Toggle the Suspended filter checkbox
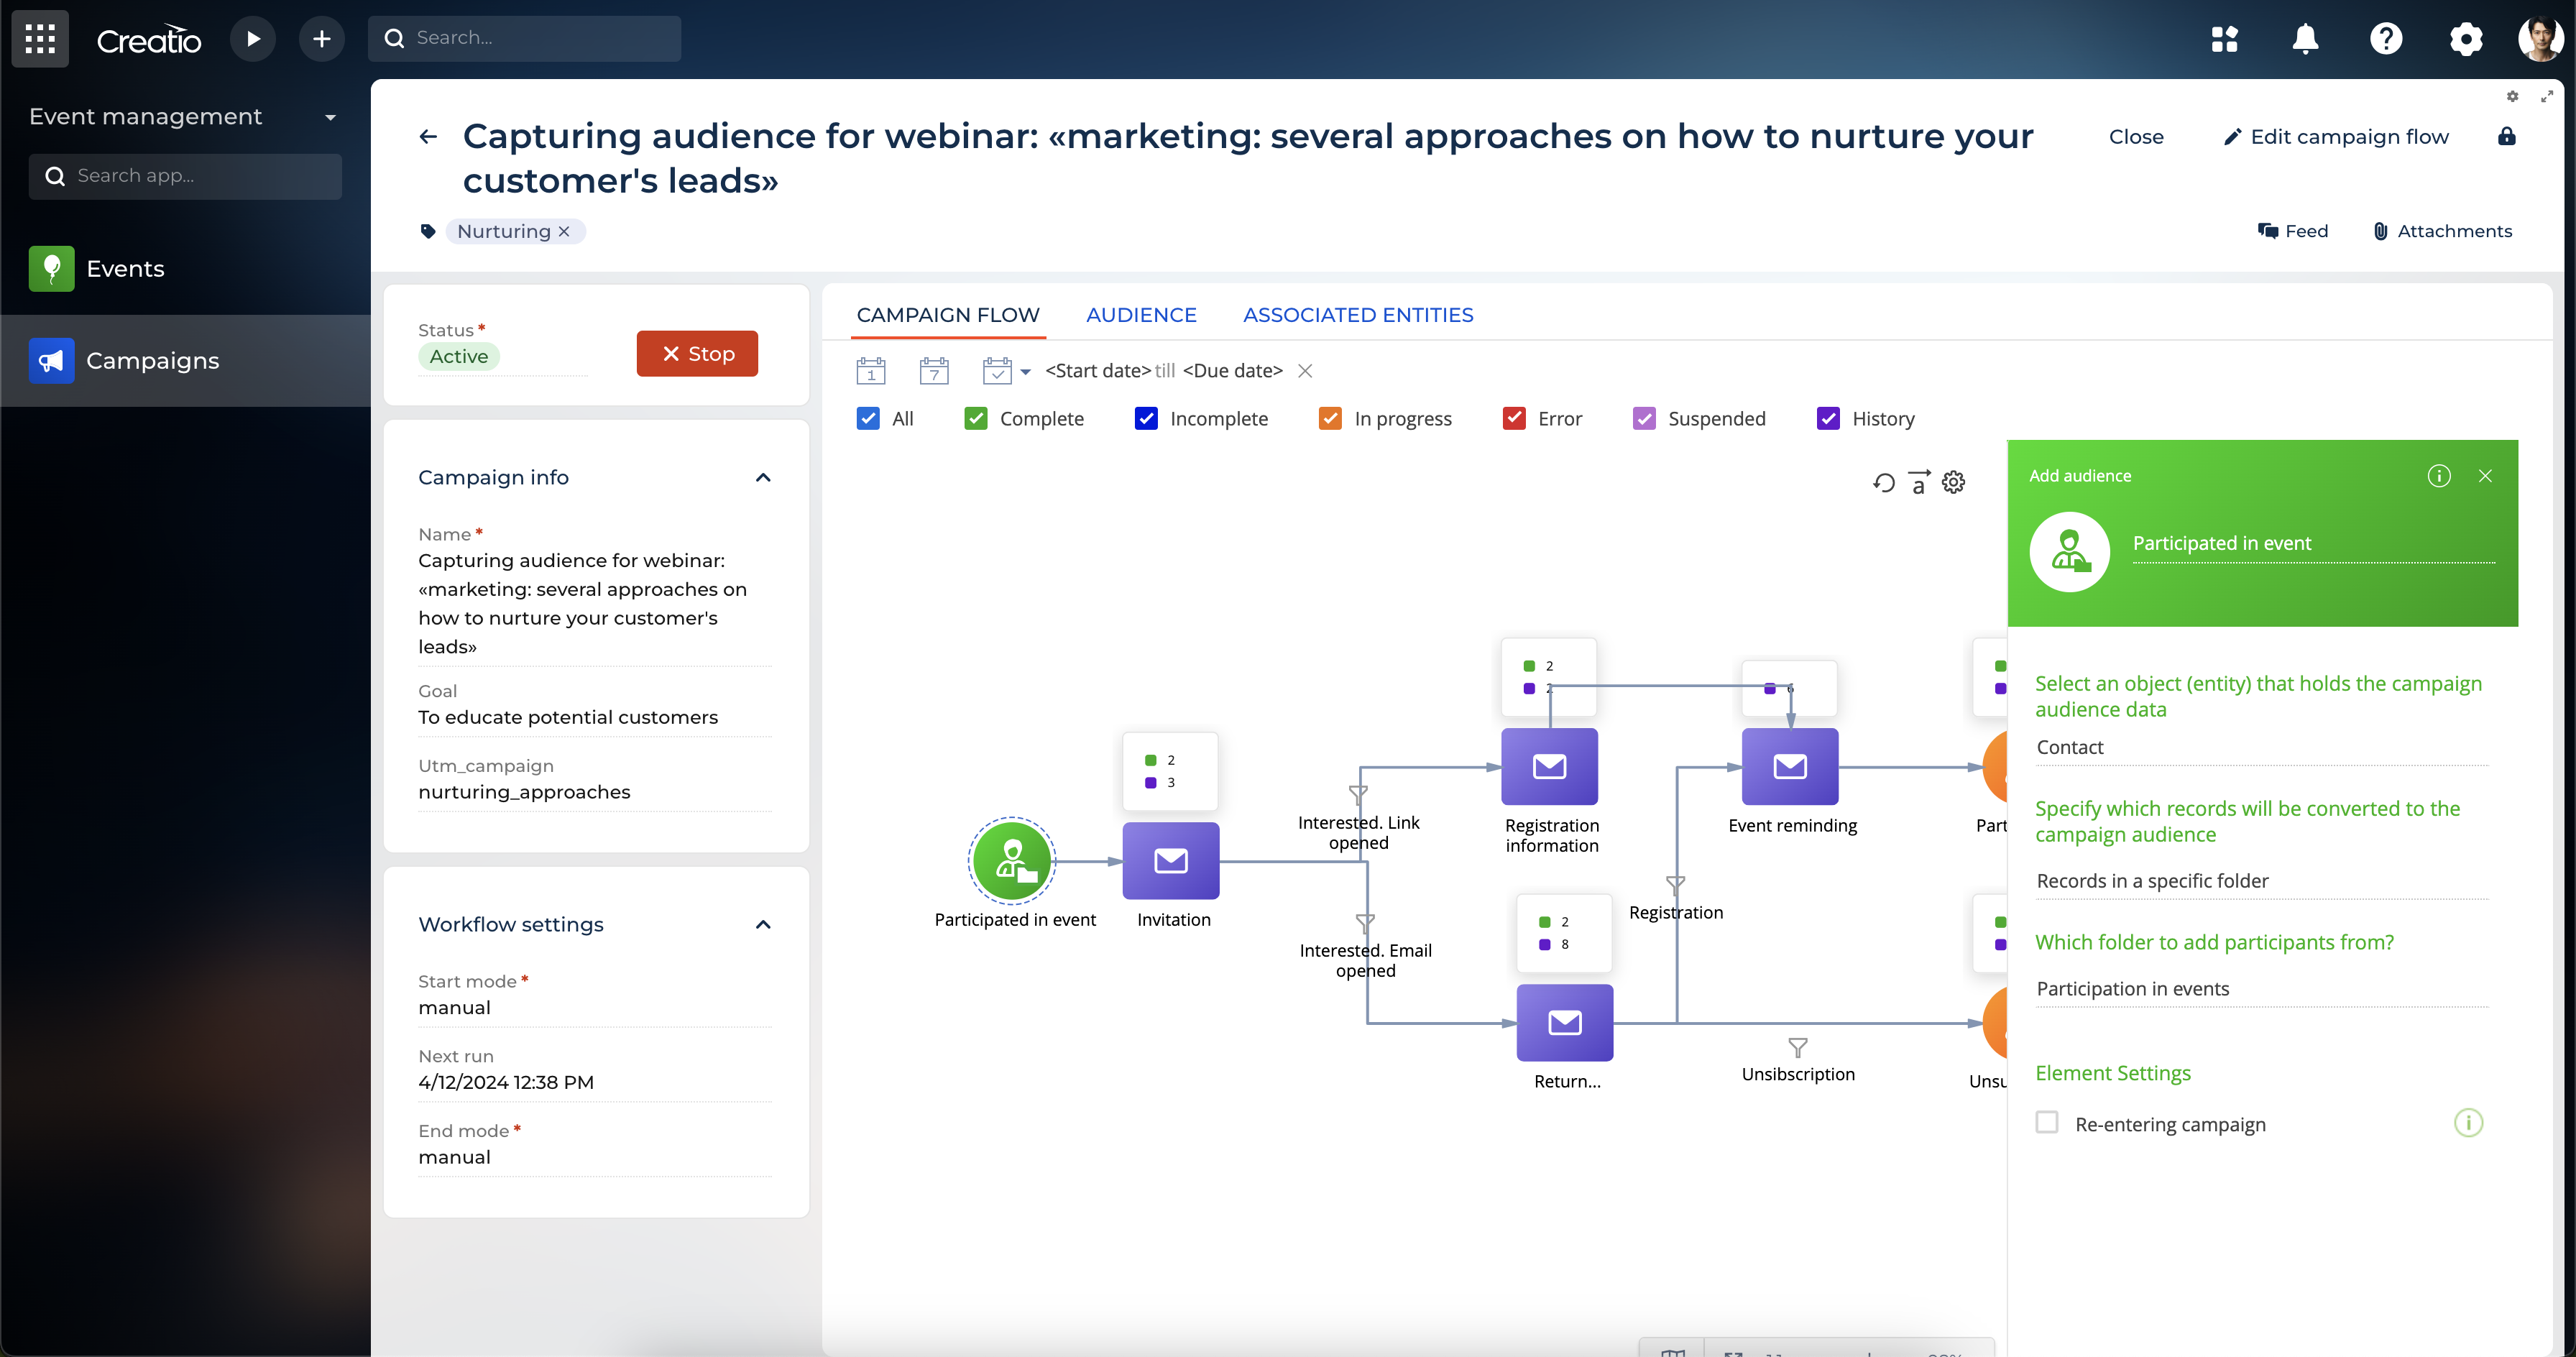 1644,418
